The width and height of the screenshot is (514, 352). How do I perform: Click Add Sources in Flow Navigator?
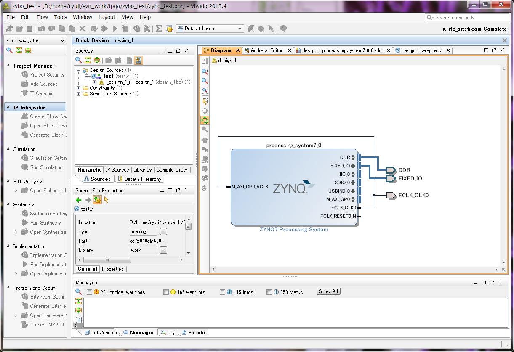coord(40,84)
